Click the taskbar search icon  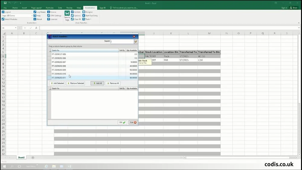[12, 166]
